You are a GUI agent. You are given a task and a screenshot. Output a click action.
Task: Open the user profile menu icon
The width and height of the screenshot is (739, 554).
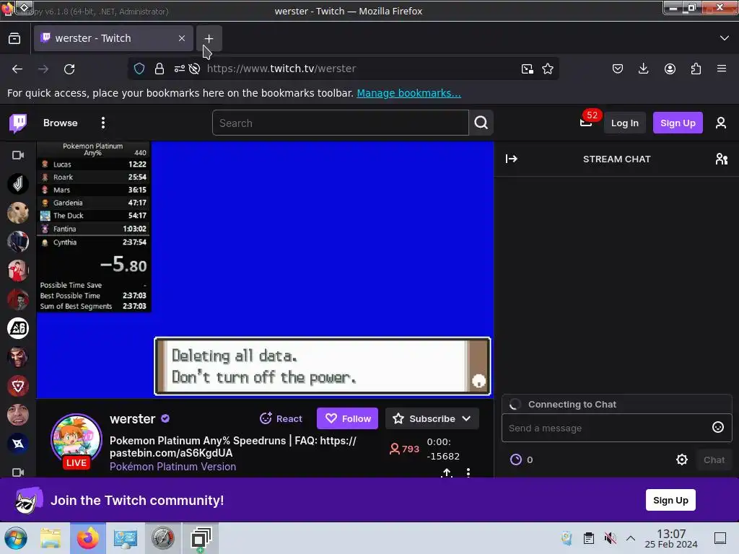tap(721, 123)
